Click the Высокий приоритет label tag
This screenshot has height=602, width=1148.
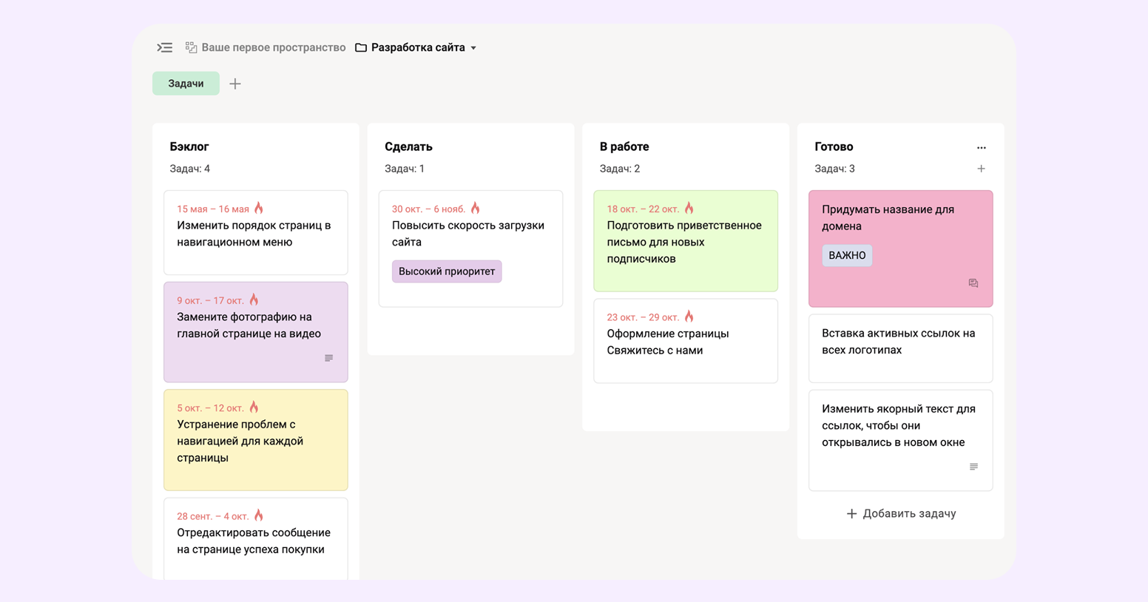[x=447, y=271]
